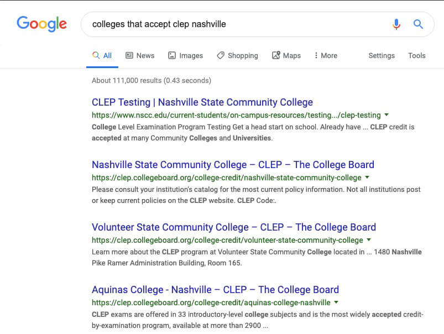Open the News tab
Image resolution: width=444 pixels, height=334 pixels.
[x=140, y=55]
